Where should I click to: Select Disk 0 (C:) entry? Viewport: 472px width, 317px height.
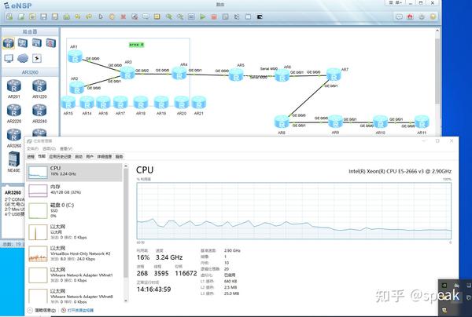point(75,210)
